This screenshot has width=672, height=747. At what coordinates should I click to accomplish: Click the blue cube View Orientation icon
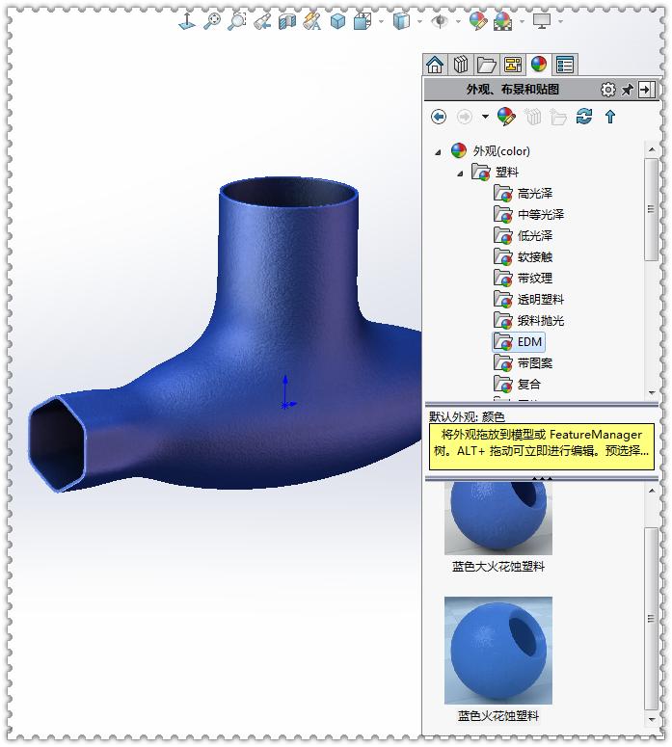click(x=337, y=21)
